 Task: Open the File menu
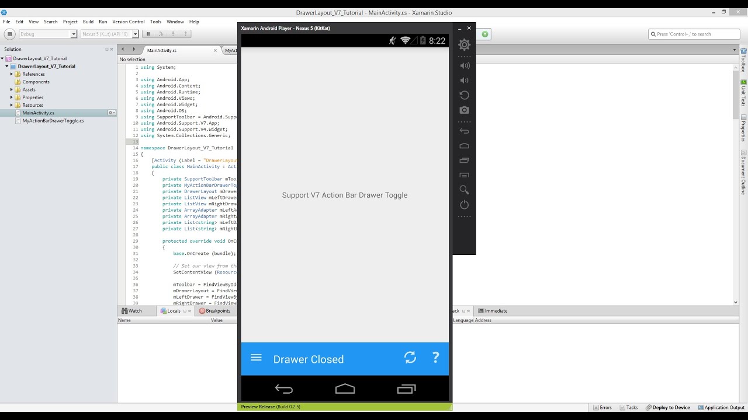click(x=6, y=22)
